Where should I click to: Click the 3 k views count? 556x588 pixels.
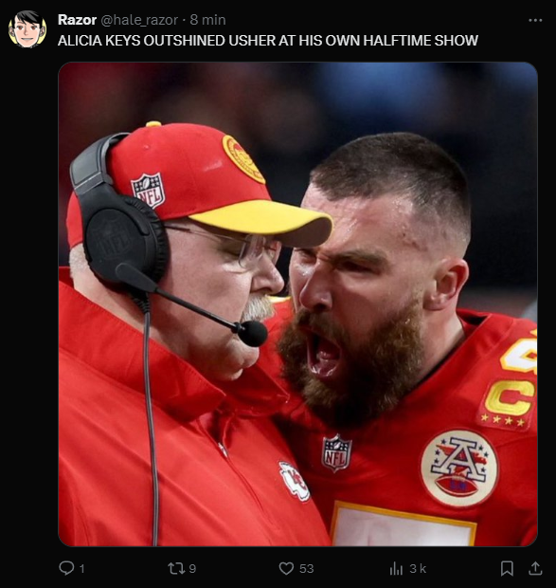pyautogui.click(x=418, y=568)
